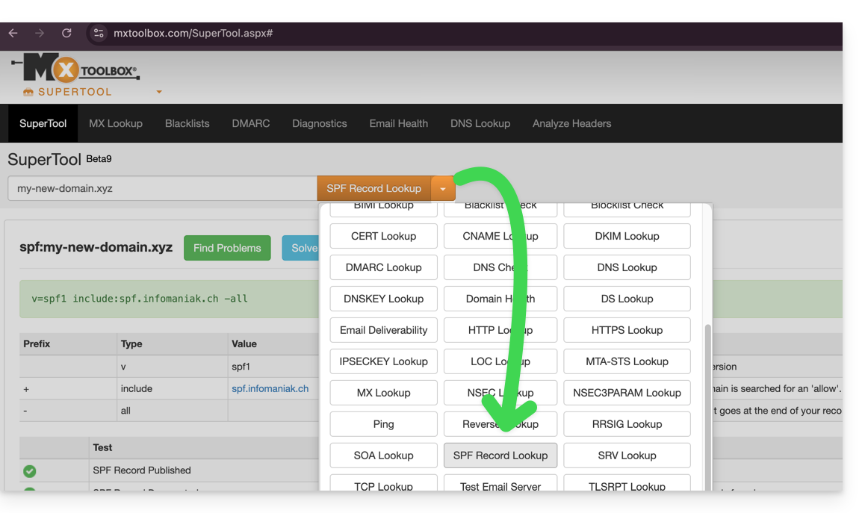Go to the Analyze Headers tab
This screenshot has width=865, height=513.
[x=571, y=123]
